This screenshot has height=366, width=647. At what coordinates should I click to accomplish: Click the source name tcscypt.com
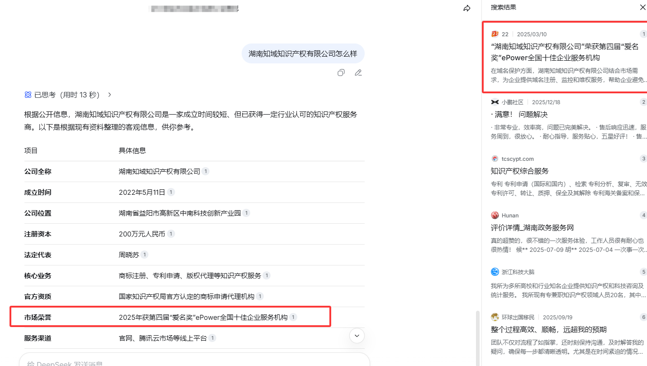tap(518, 159)
